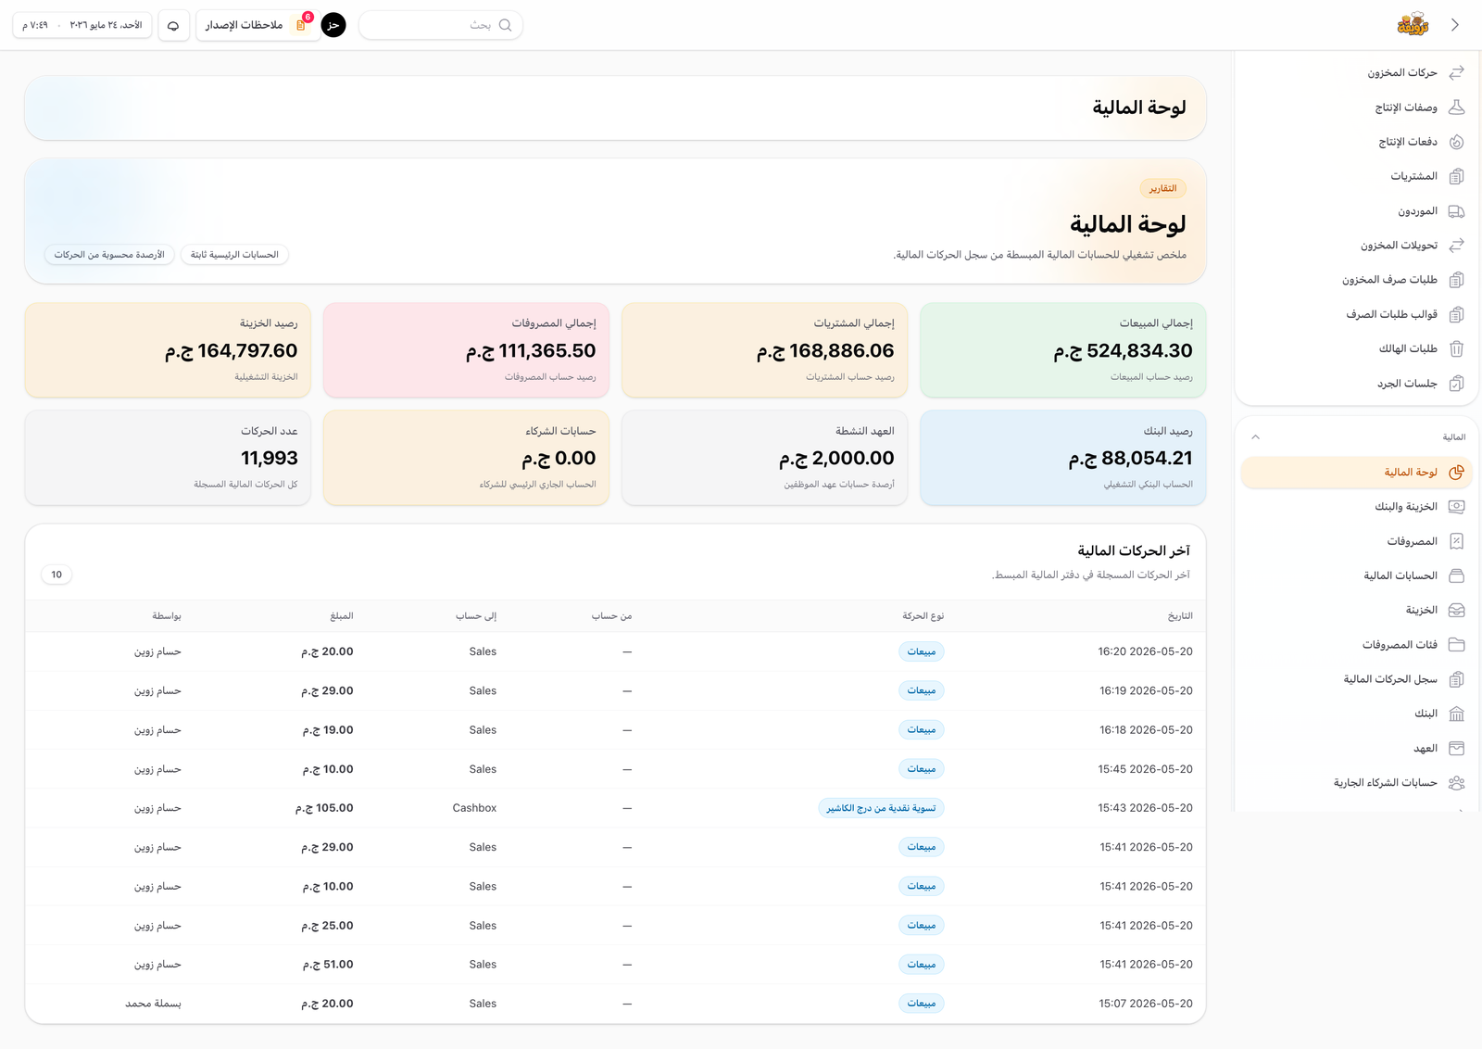Image resolution: width=1482 pixels, height=1049 pixels.
Task: Open البنك building icon
Action: point(1456,714)
